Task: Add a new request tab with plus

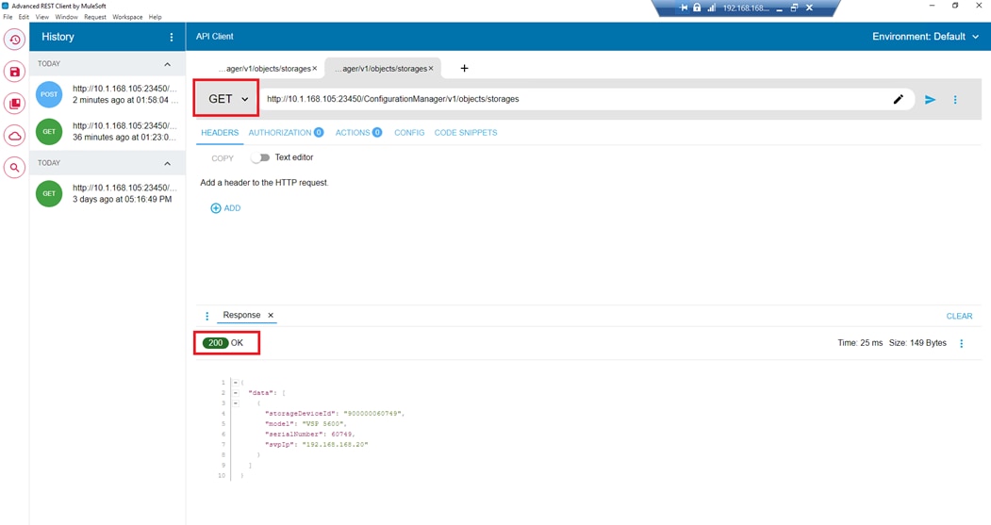Action: 464,68
